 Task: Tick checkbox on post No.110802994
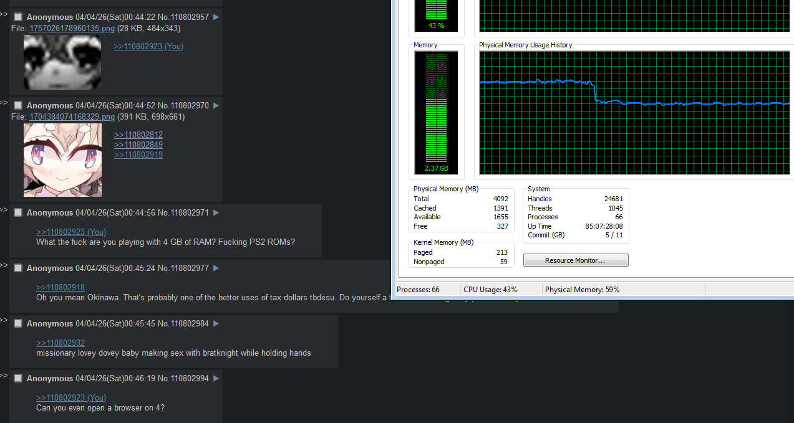(x=18, y=378)
